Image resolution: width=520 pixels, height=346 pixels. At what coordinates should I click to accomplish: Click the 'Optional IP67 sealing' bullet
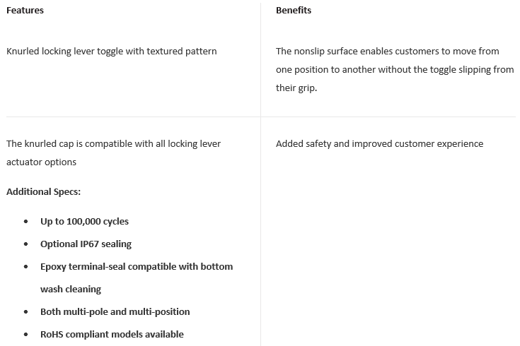[86, 244]
